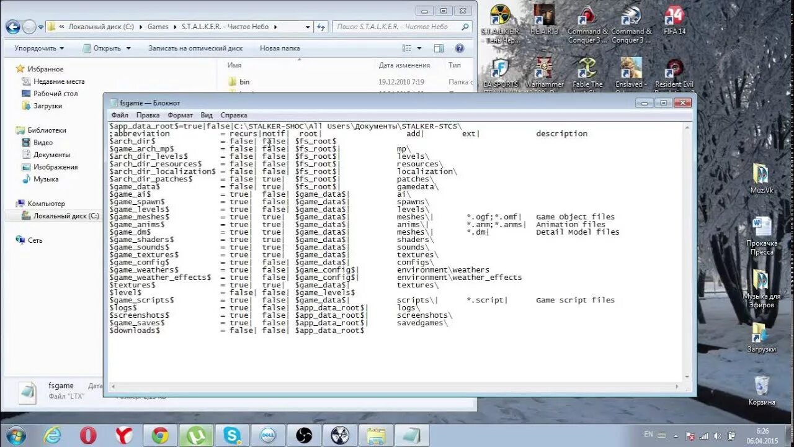Click Записать на оптический диск button
The height and width of the screenshot is (447, 794).
(195, 48)
